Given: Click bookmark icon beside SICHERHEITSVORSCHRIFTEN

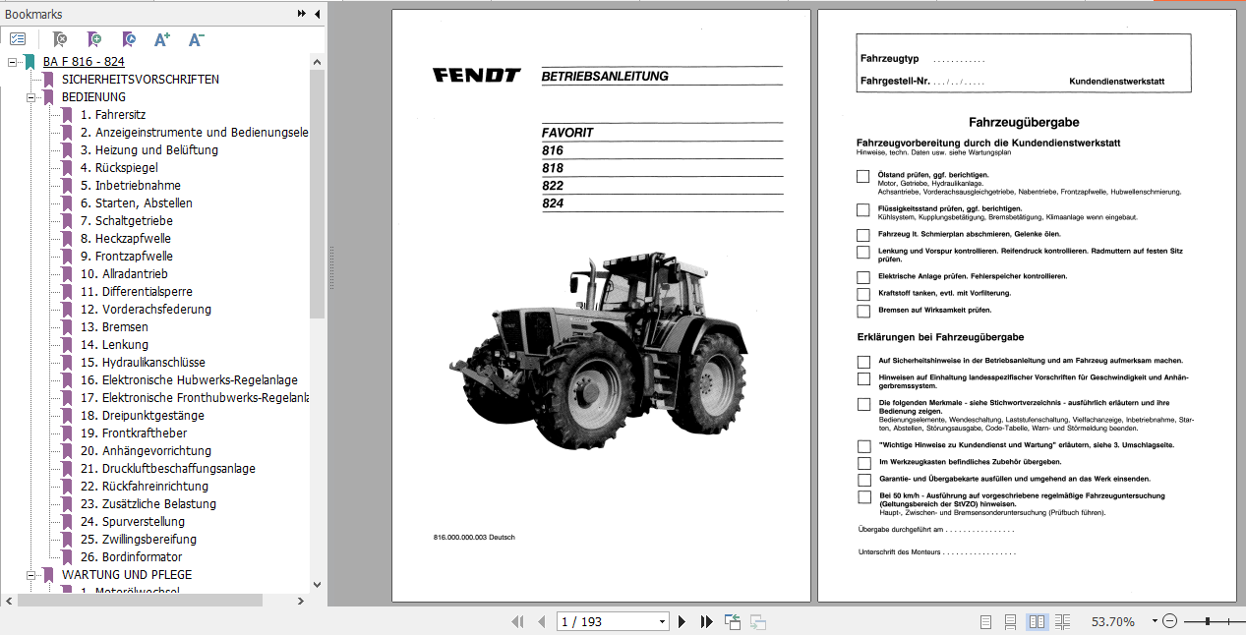Looking at the screenshot, I should (x=48, y=80).
